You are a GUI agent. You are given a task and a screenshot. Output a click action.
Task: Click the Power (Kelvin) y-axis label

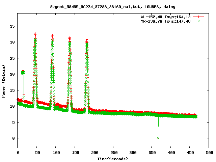coord(3,81)
